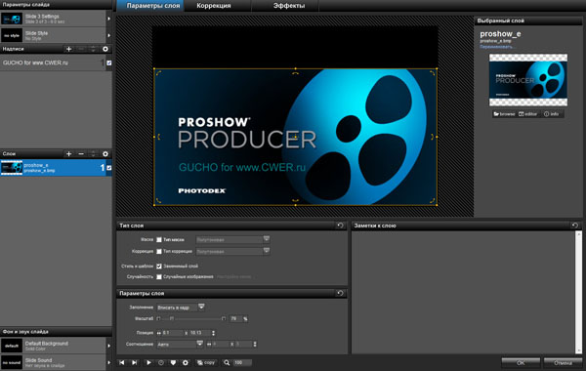Viewport: 586px width, 371px height.
Task: Open Slide 3 Settings thumbnail
Action: click(12, 19)
